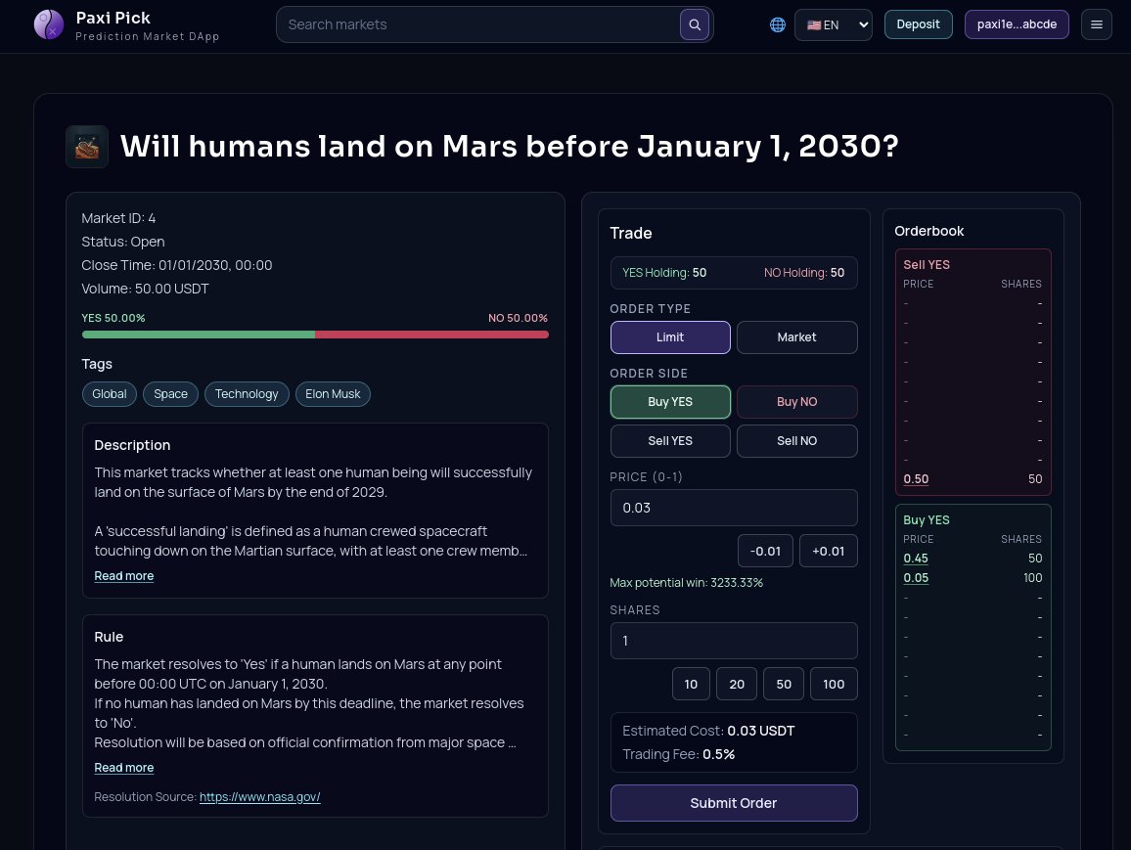Click the Estimated Cost: 0.03 USDT text
Viewport: 1131px width, 850px height.
coord(708,731)
